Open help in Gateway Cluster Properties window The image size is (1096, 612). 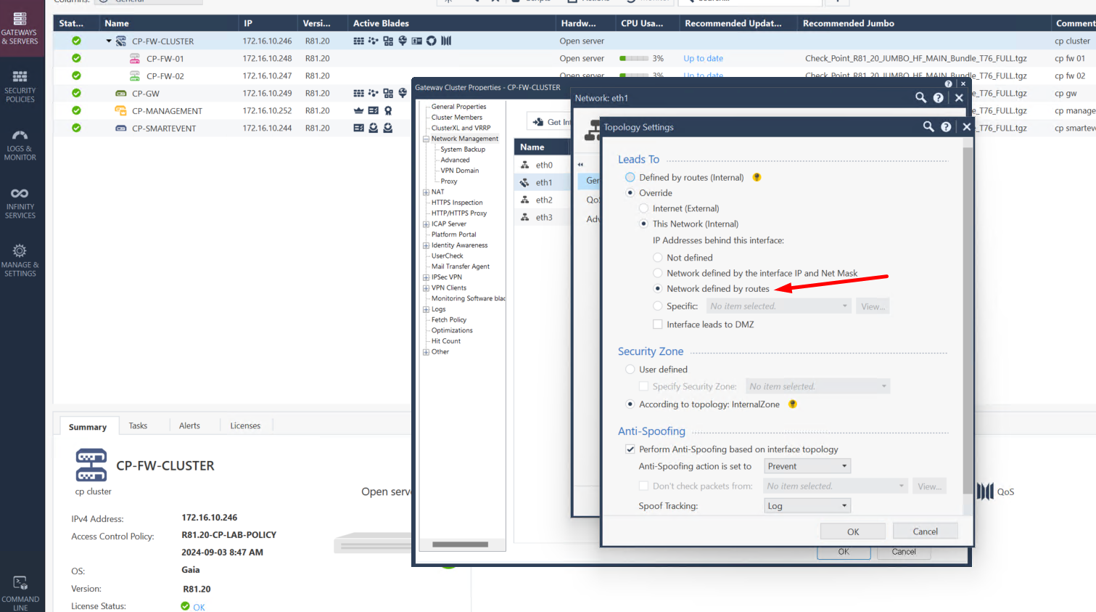tap(948, 84)
